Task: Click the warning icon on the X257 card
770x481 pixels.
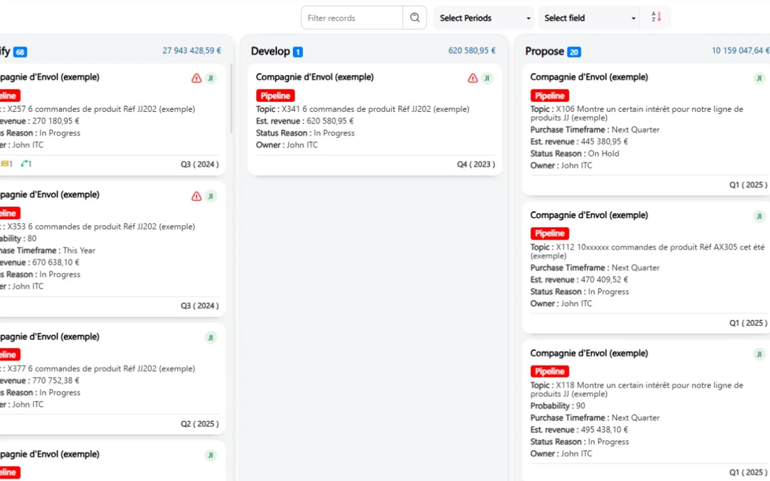Action: (196, 78)
